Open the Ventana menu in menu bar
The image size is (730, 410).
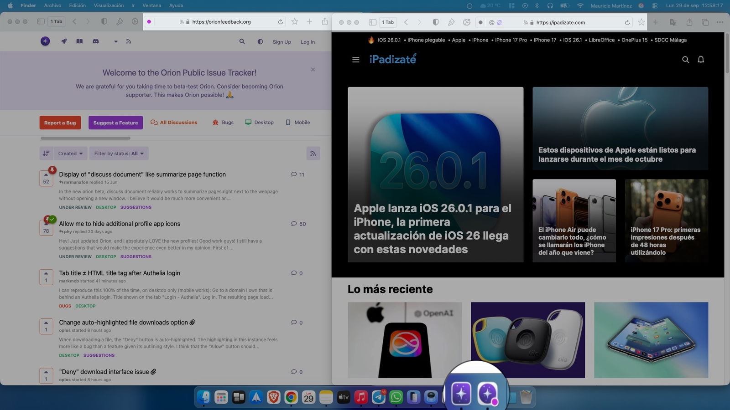151,5
